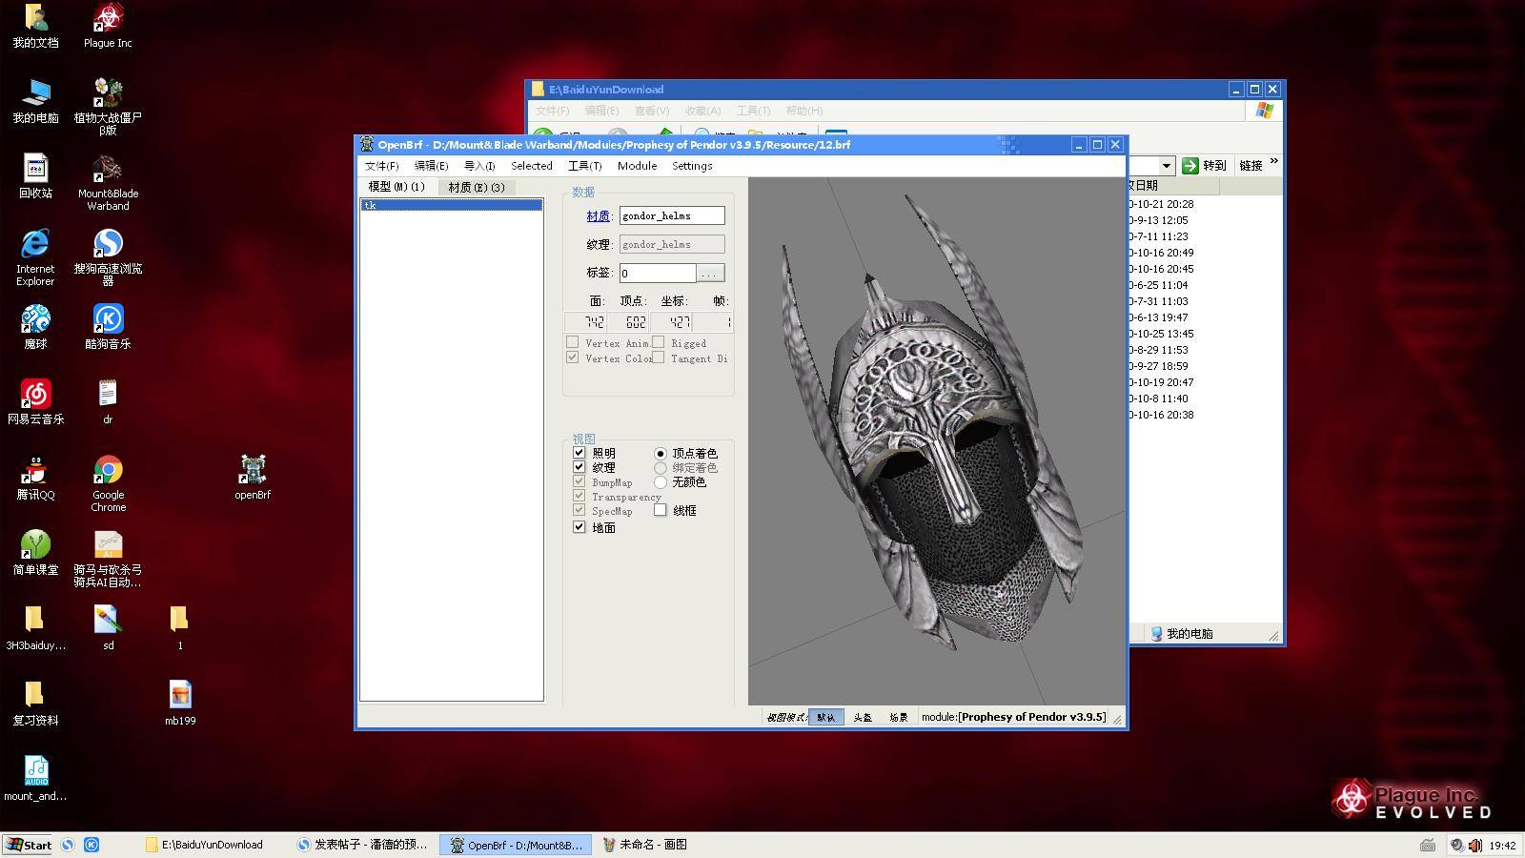Select the 默认 view mode button
The image size is (1525, 858).
click(x=826, y=718)
